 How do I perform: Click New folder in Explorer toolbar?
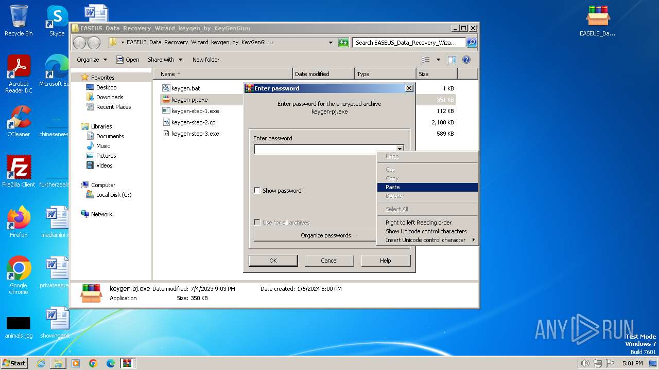coord(206,60)
